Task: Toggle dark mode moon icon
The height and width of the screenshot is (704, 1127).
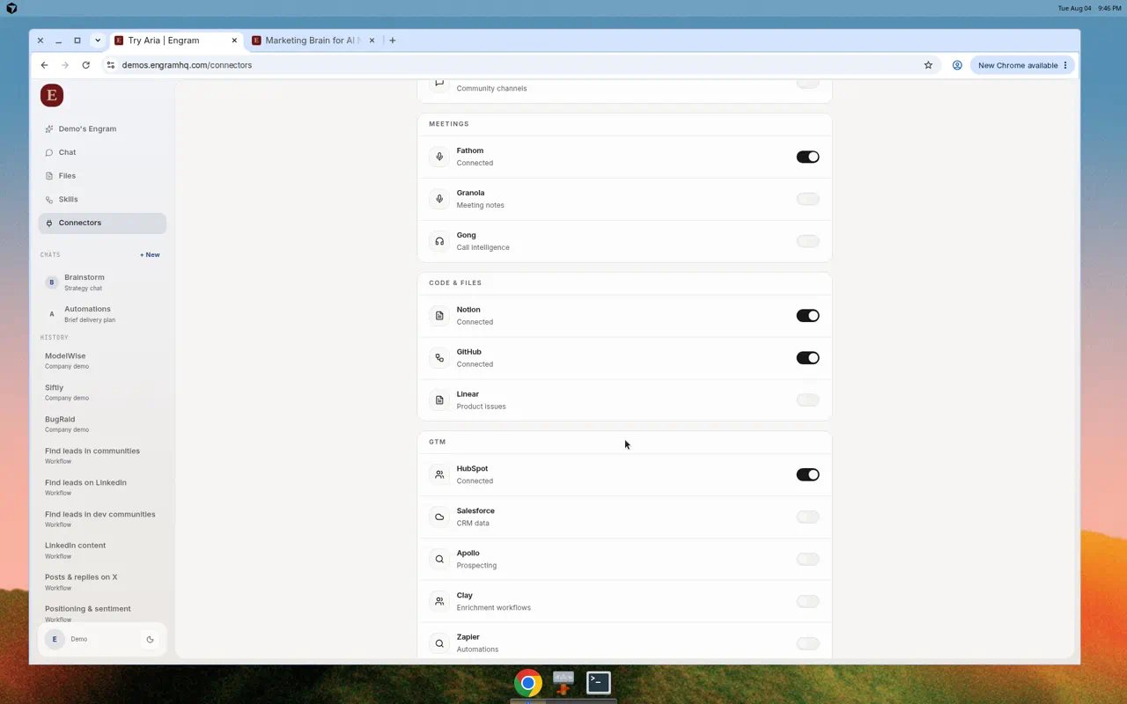Action: 150,640
